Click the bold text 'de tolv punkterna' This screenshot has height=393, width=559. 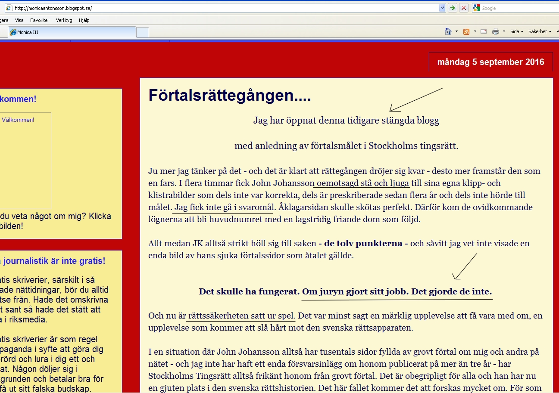pyautogui.click(x=363, y=243)
